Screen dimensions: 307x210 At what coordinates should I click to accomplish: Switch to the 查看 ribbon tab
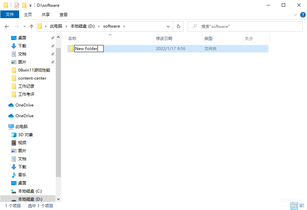pos(64,15)
